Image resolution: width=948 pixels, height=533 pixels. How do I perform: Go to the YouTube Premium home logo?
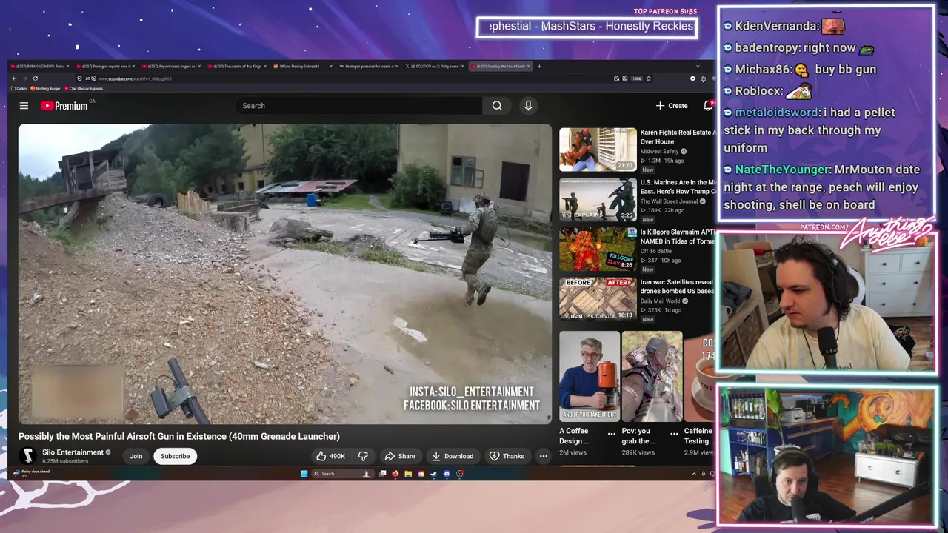point(64,106)
